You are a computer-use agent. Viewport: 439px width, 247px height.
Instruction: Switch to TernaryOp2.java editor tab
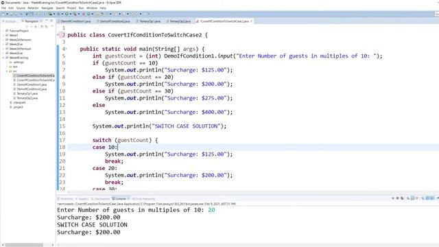tap(180, 21)
